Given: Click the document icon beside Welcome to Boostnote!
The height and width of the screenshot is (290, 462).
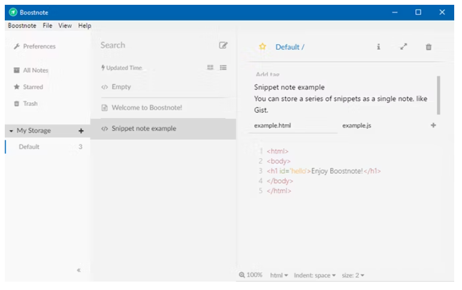Looking at the screenshot, I should coord(104,108).
